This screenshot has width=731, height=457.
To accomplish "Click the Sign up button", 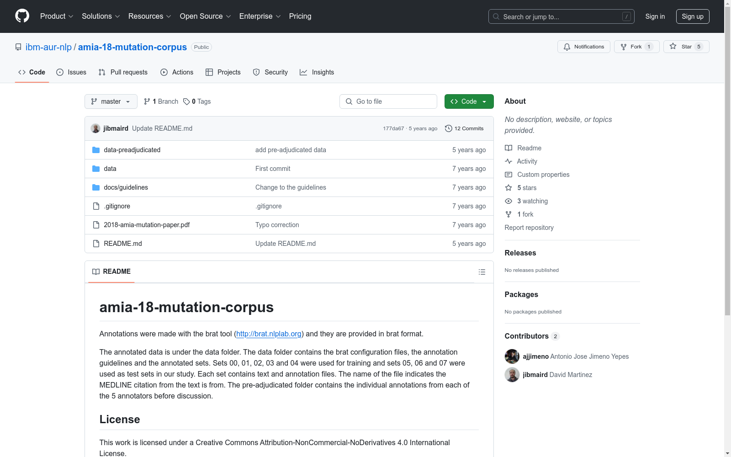I will point(693,16).
